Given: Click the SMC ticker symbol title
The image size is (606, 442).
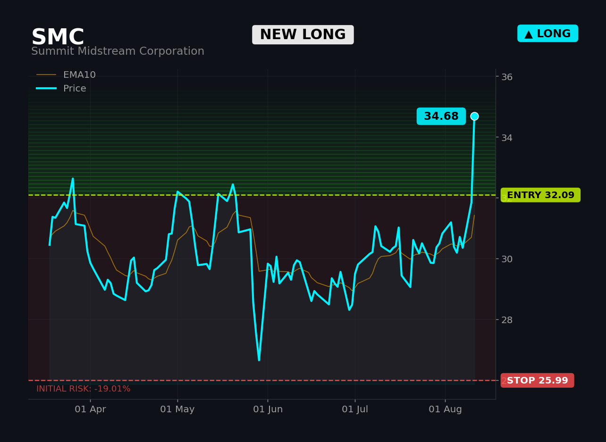Looking at the screenshot, I should pyautogui.click(x=58, y=38).
